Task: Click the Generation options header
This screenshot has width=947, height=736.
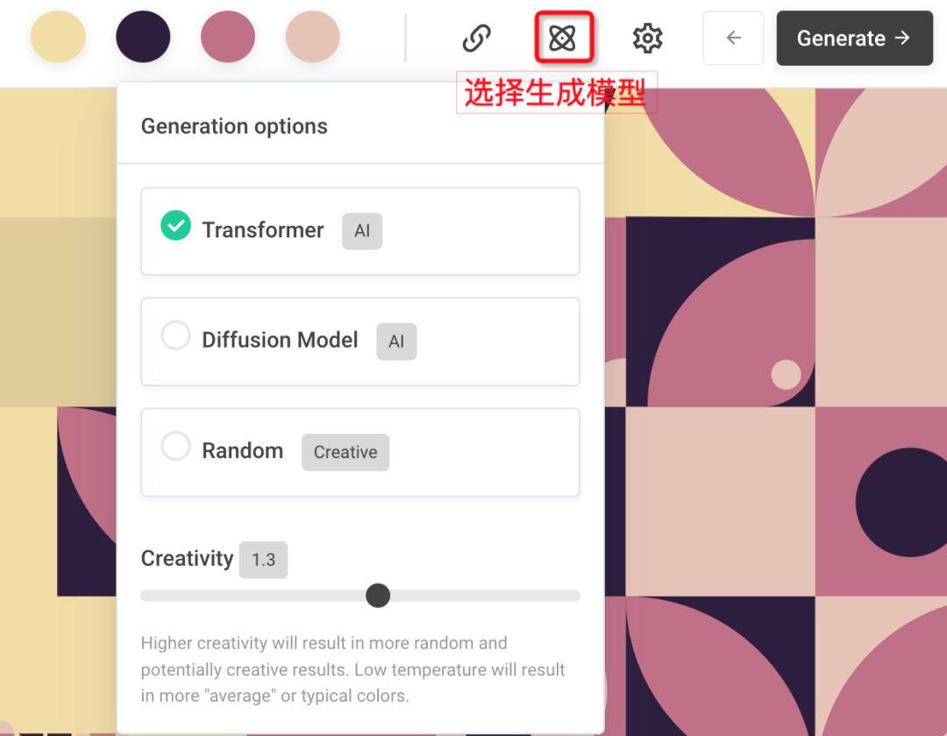Action: click(x=234, y=126)
